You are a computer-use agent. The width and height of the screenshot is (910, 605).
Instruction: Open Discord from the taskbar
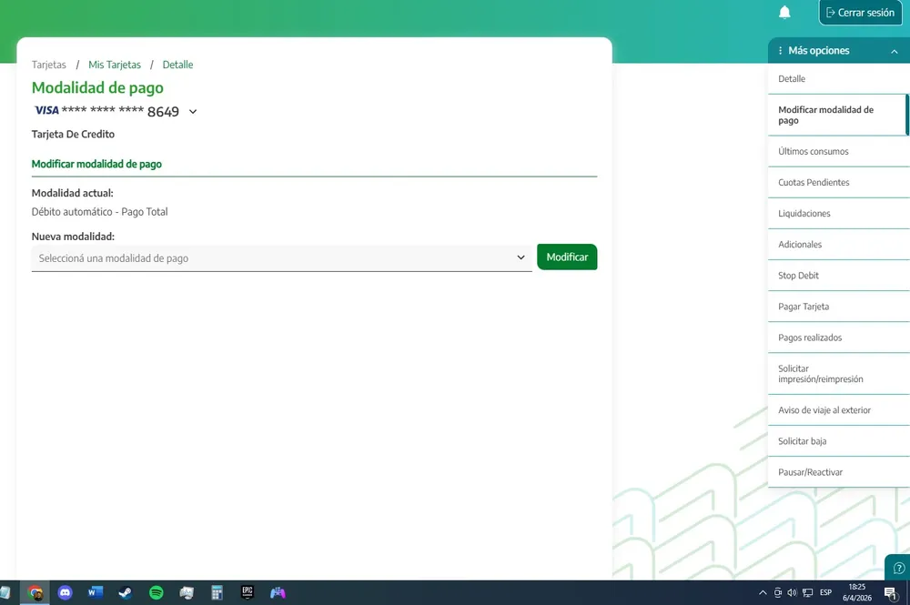(x=66, y=592)
